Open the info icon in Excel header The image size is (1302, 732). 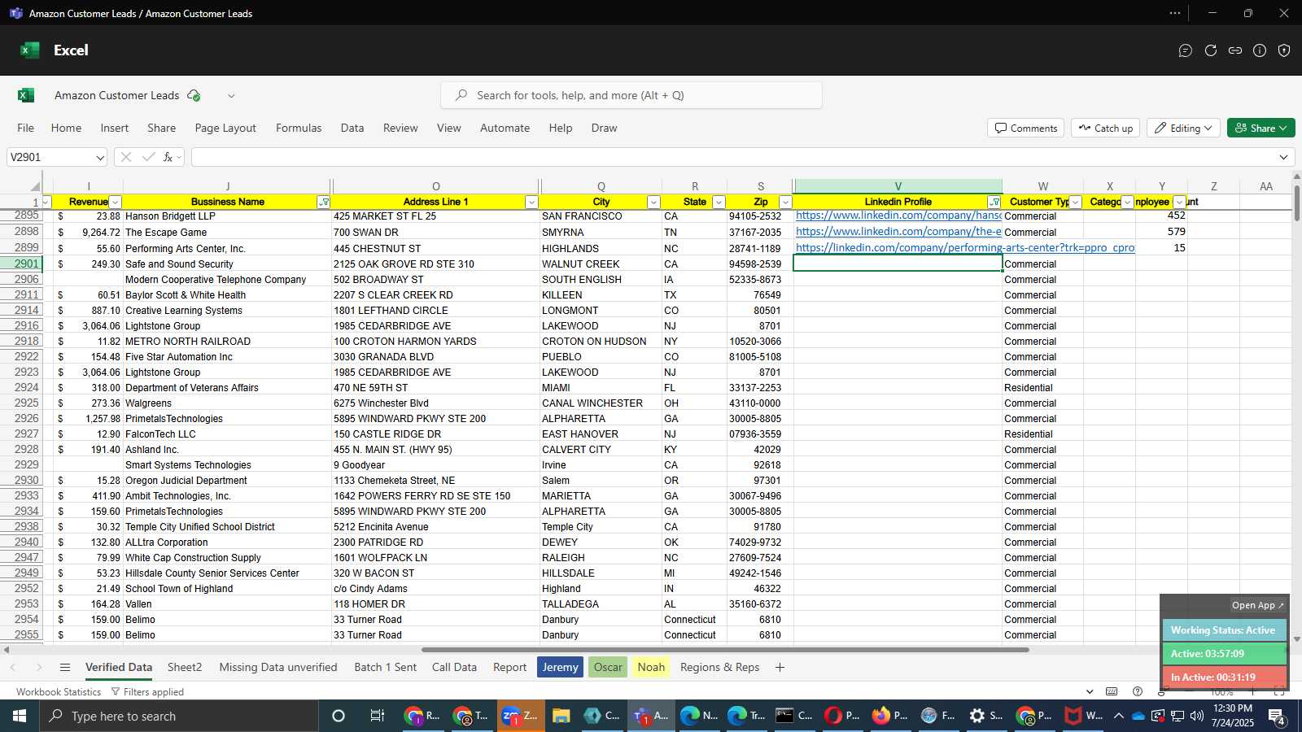pyautogui.click(x=1260, y=50)
